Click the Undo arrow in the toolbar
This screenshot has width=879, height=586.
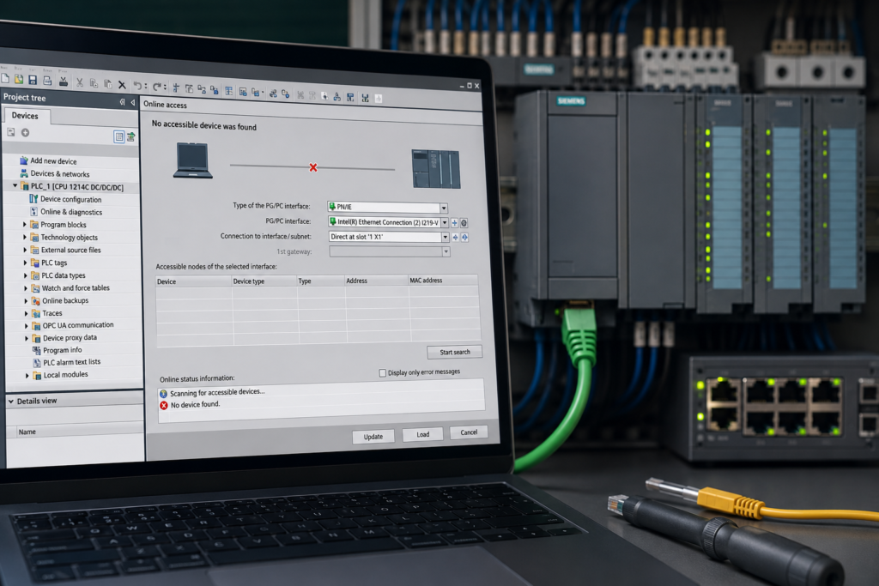pos(137,86)
